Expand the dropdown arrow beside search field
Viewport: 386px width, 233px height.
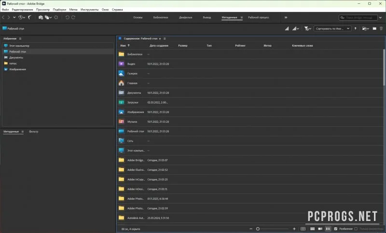point(381,18)
